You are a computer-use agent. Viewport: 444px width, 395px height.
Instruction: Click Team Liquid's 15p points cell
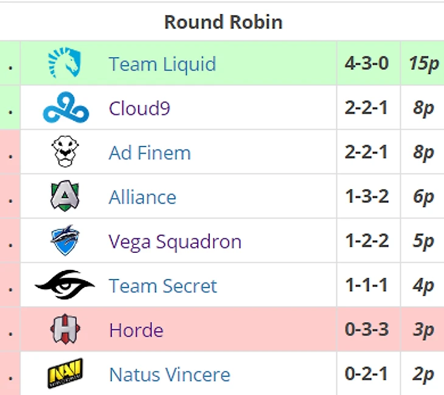tap(423, 63)
